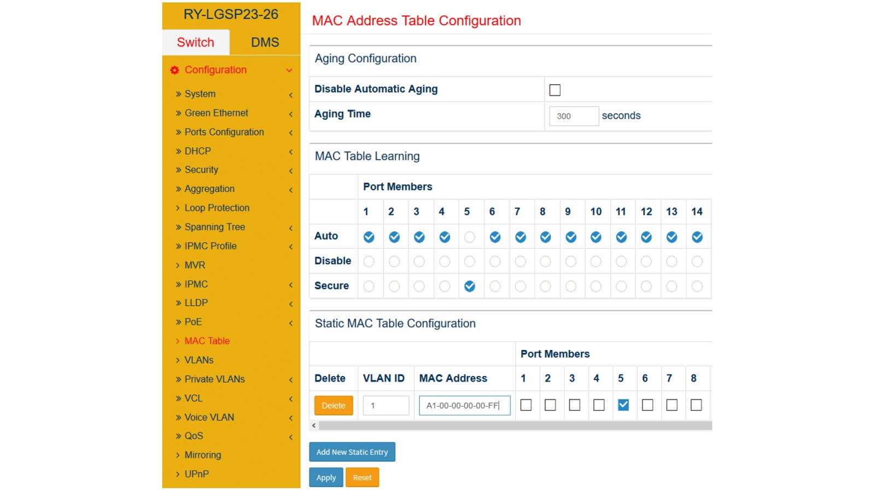Open the Voice VLAN menu item

(209, 418)
